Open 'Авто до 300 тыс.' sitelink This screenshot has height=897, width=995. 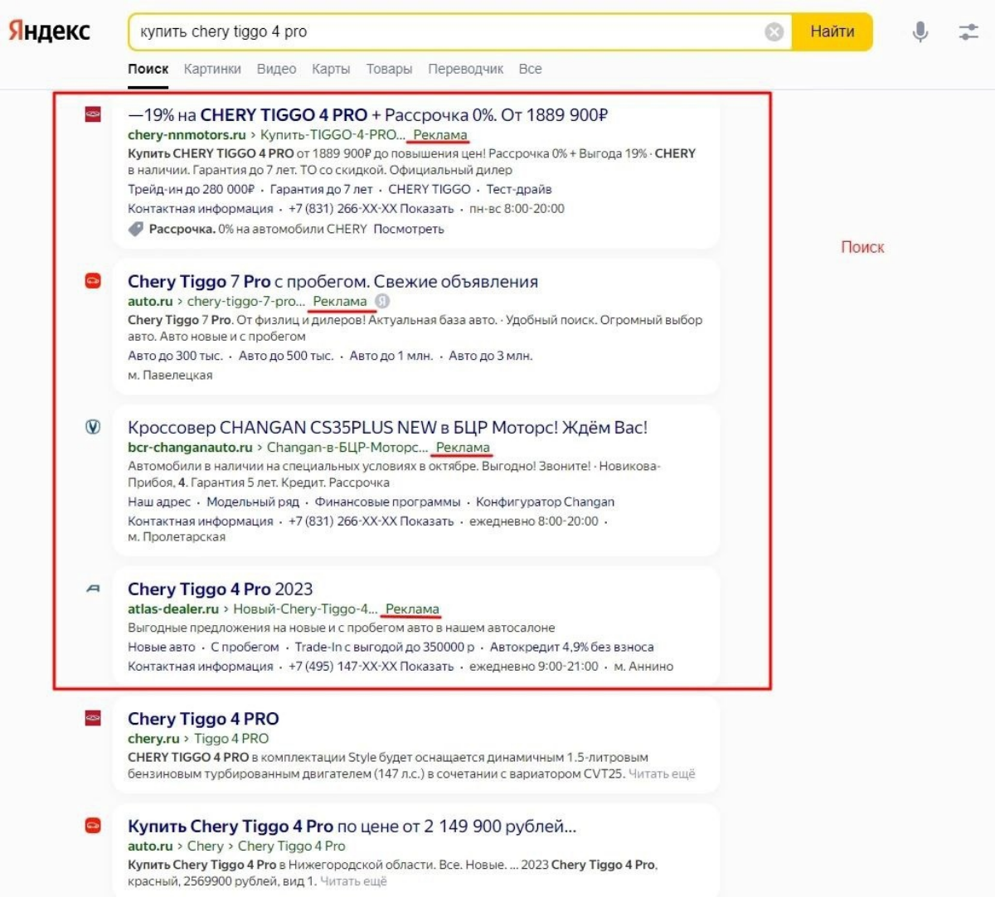pos(175,356)
